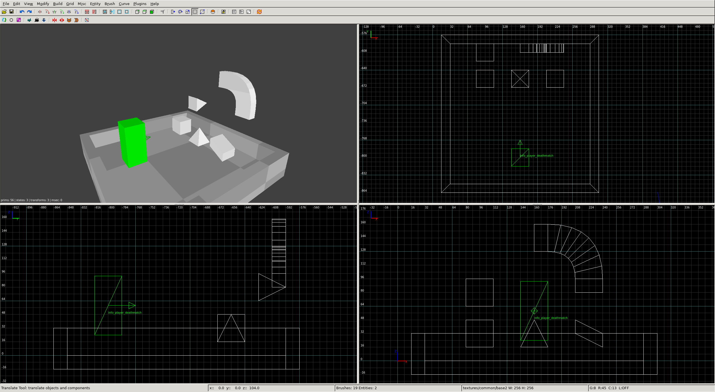Open the Plugins menu

point(140,4)
